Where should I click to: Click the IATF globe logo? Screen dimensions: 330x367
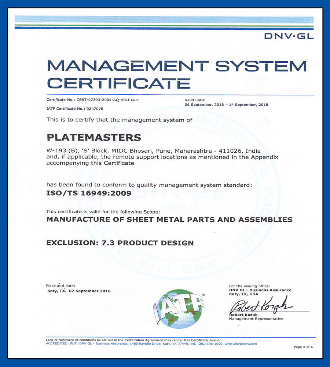tap(179, 309)
